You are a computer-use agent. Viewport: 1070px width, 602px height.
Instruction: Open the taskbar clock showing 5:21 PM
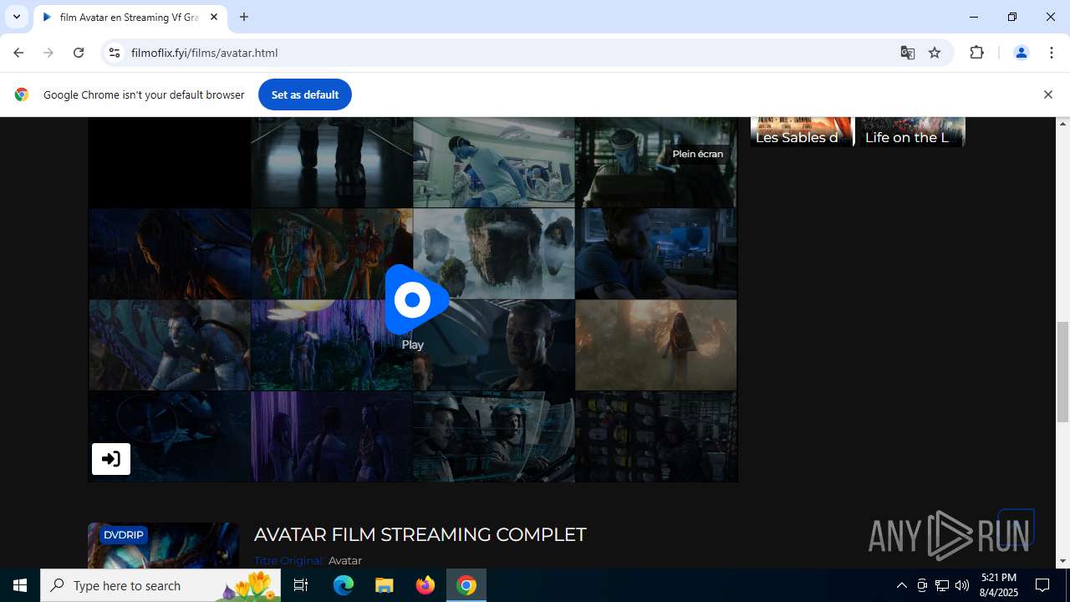(x=999, y=585)
